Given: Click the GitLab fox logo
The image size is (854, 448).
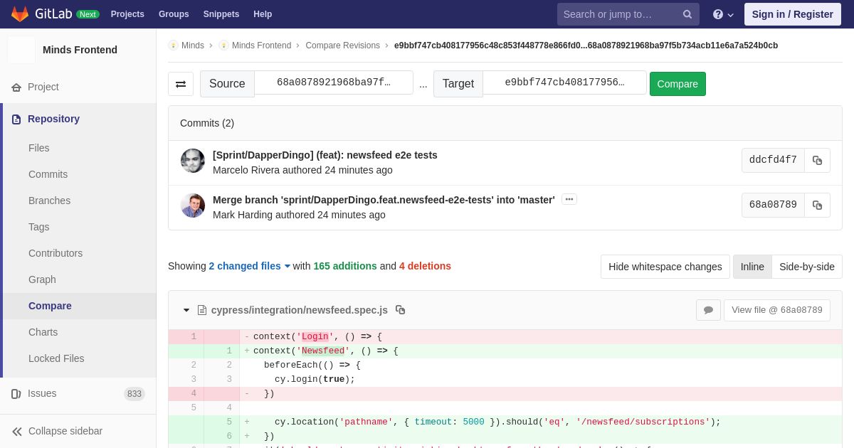Looking at the screenshot, I should 20,14.
